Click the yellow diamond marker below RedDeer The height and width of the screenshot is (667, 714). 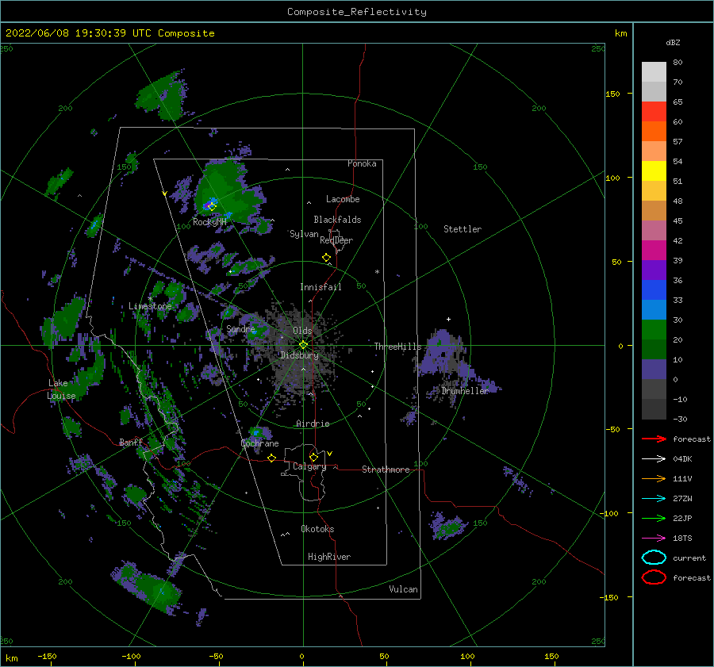tap(326, 258)
